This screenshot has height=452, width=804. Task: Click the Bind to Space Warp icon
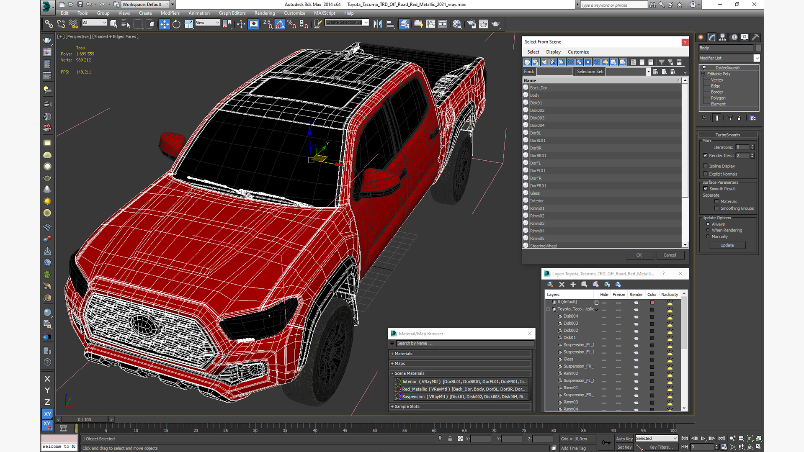click(73, 24)
